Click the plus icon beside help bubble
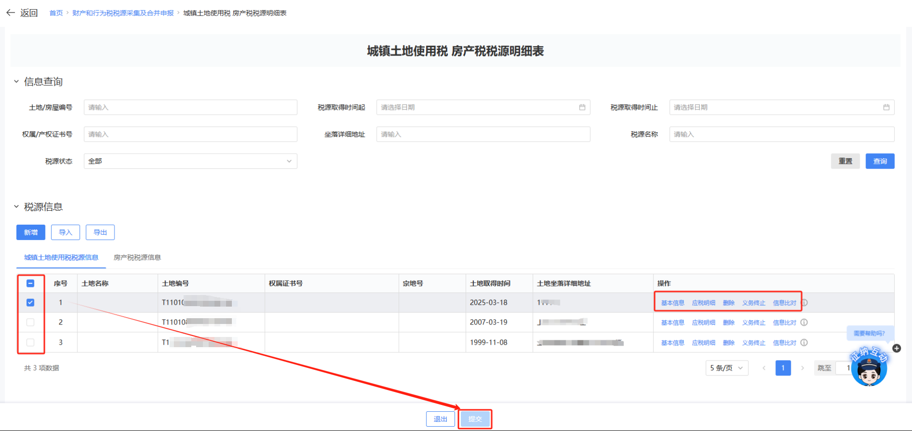The width and height of the screenshot is (912, 431). 897,348
